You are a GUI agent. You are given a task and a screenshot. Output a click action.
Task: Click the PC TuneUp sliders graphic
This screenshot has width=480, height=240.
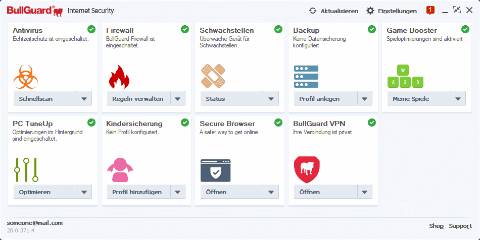[26, 169]
